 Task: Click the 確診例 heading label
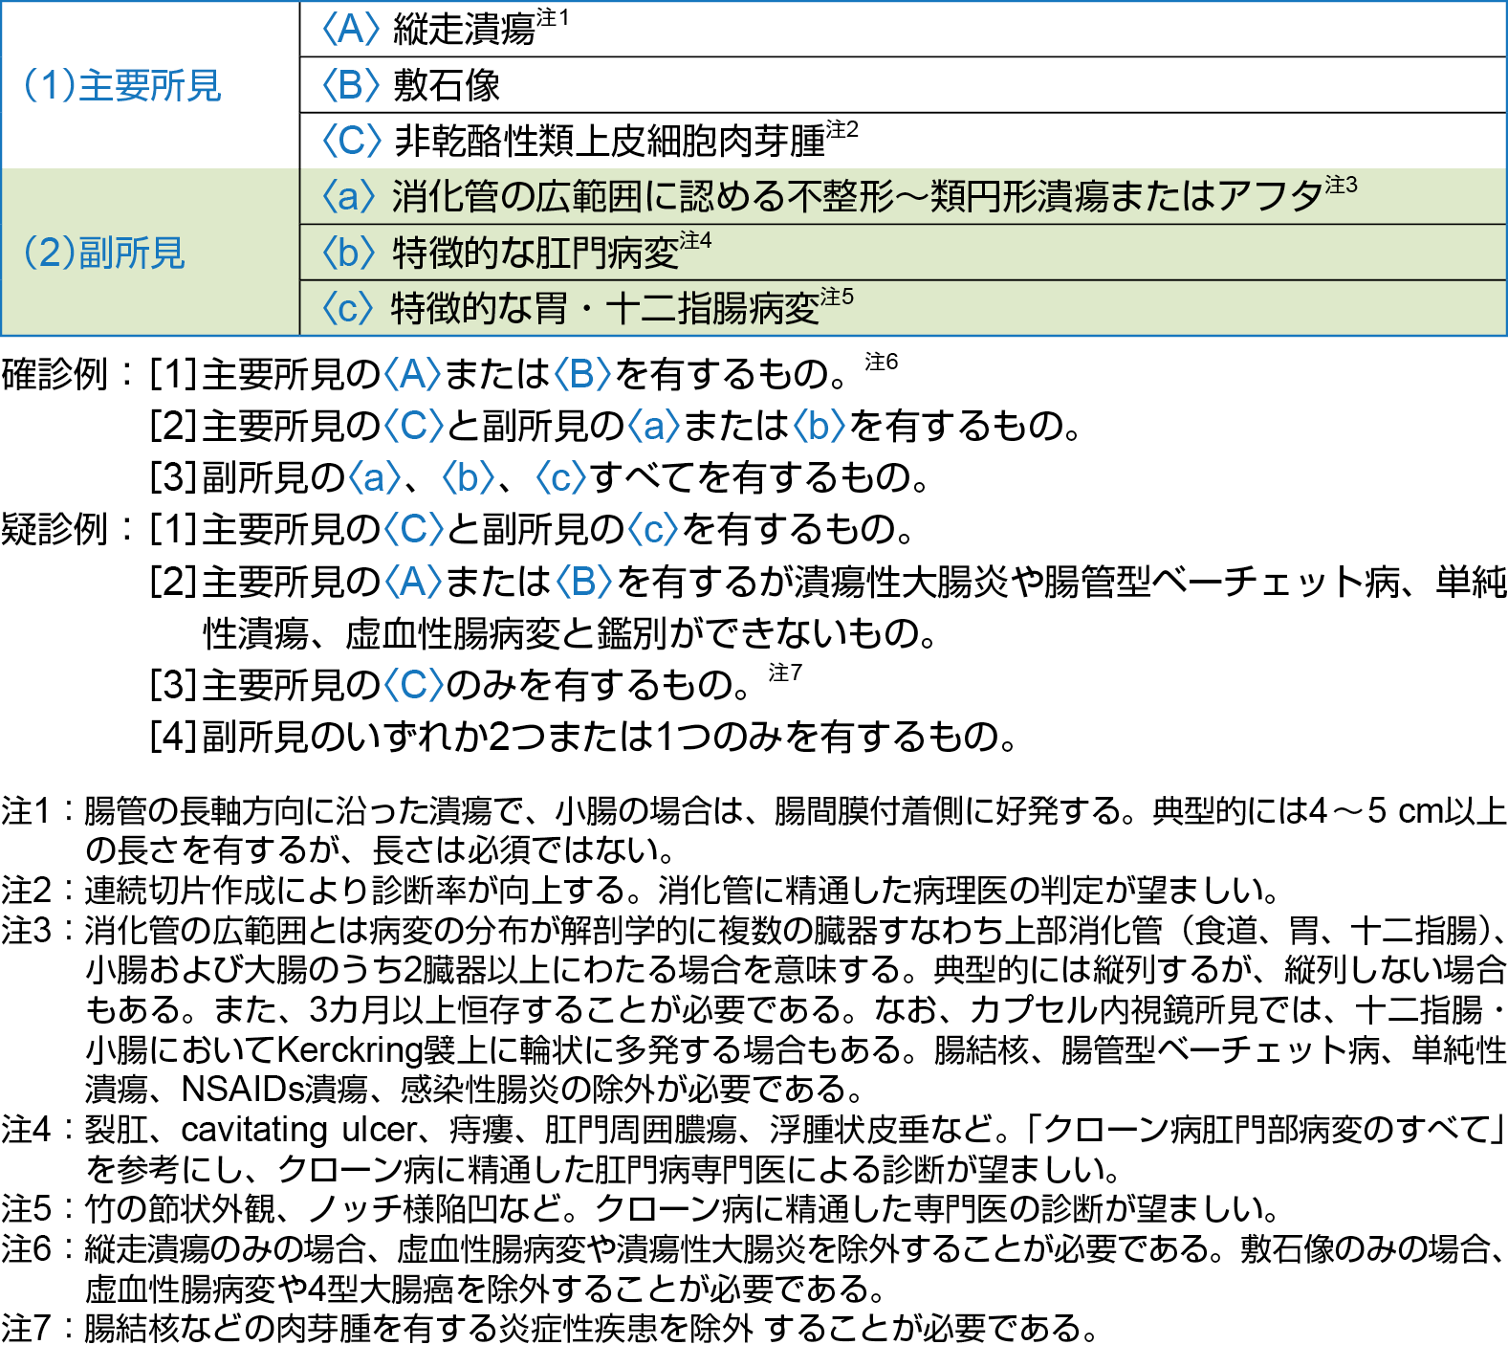pos(55,374)
